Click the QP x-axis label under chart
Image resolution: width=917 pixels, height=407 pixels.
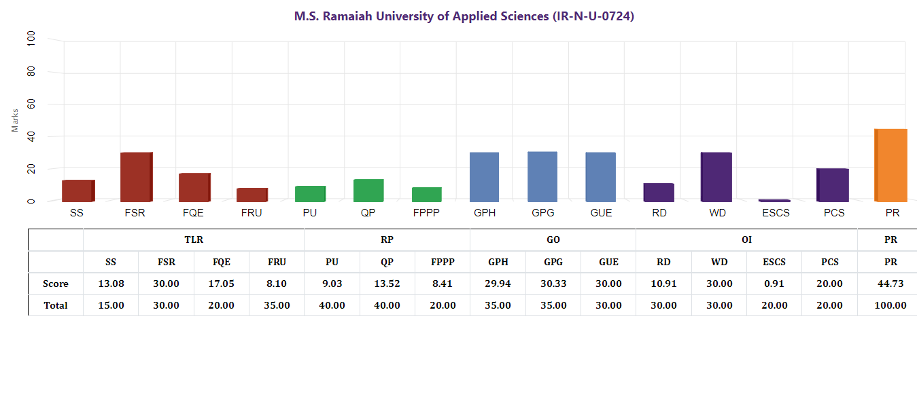pos(368,212)
